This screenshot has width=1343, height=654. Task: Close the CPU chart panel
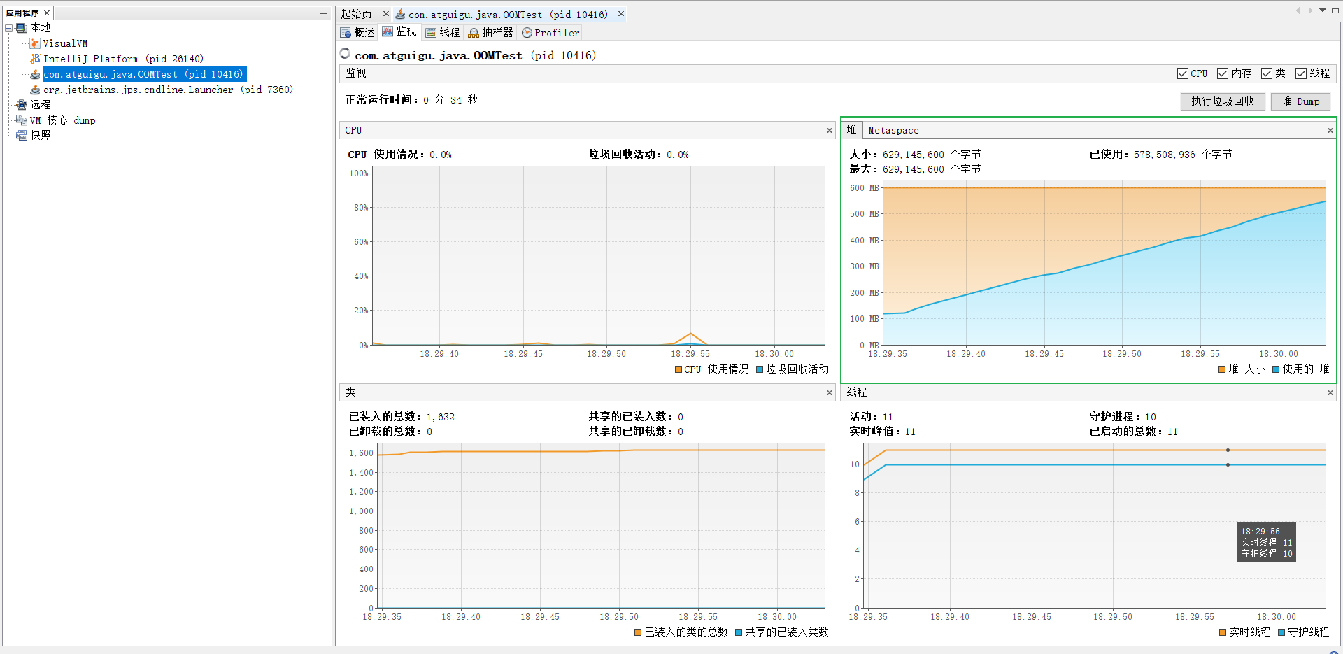tap(830, 131)
